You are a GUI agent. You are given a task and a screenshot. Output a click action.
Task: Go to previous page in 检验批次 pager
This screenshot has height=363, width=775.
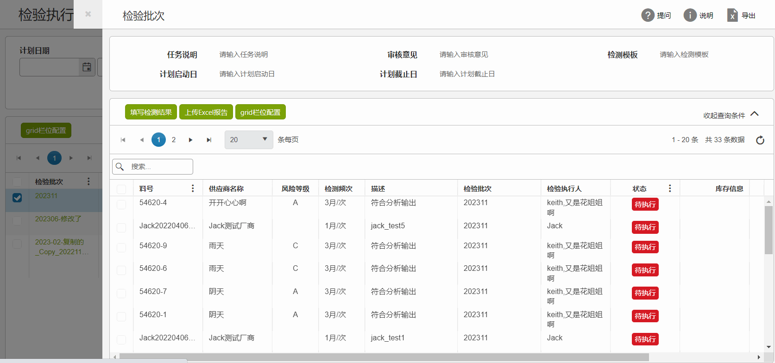coord(142,140)
